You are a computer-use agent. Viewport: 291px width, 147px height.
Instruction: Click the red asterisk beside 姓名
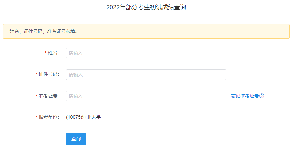(x=45, y=53)
